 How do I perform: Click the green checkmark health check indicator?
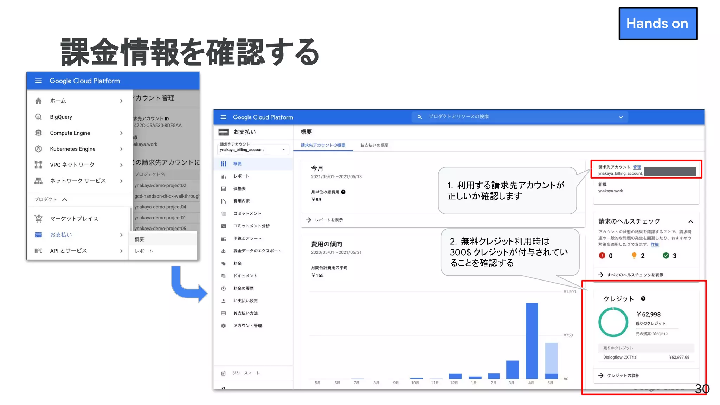coord(666,256)
